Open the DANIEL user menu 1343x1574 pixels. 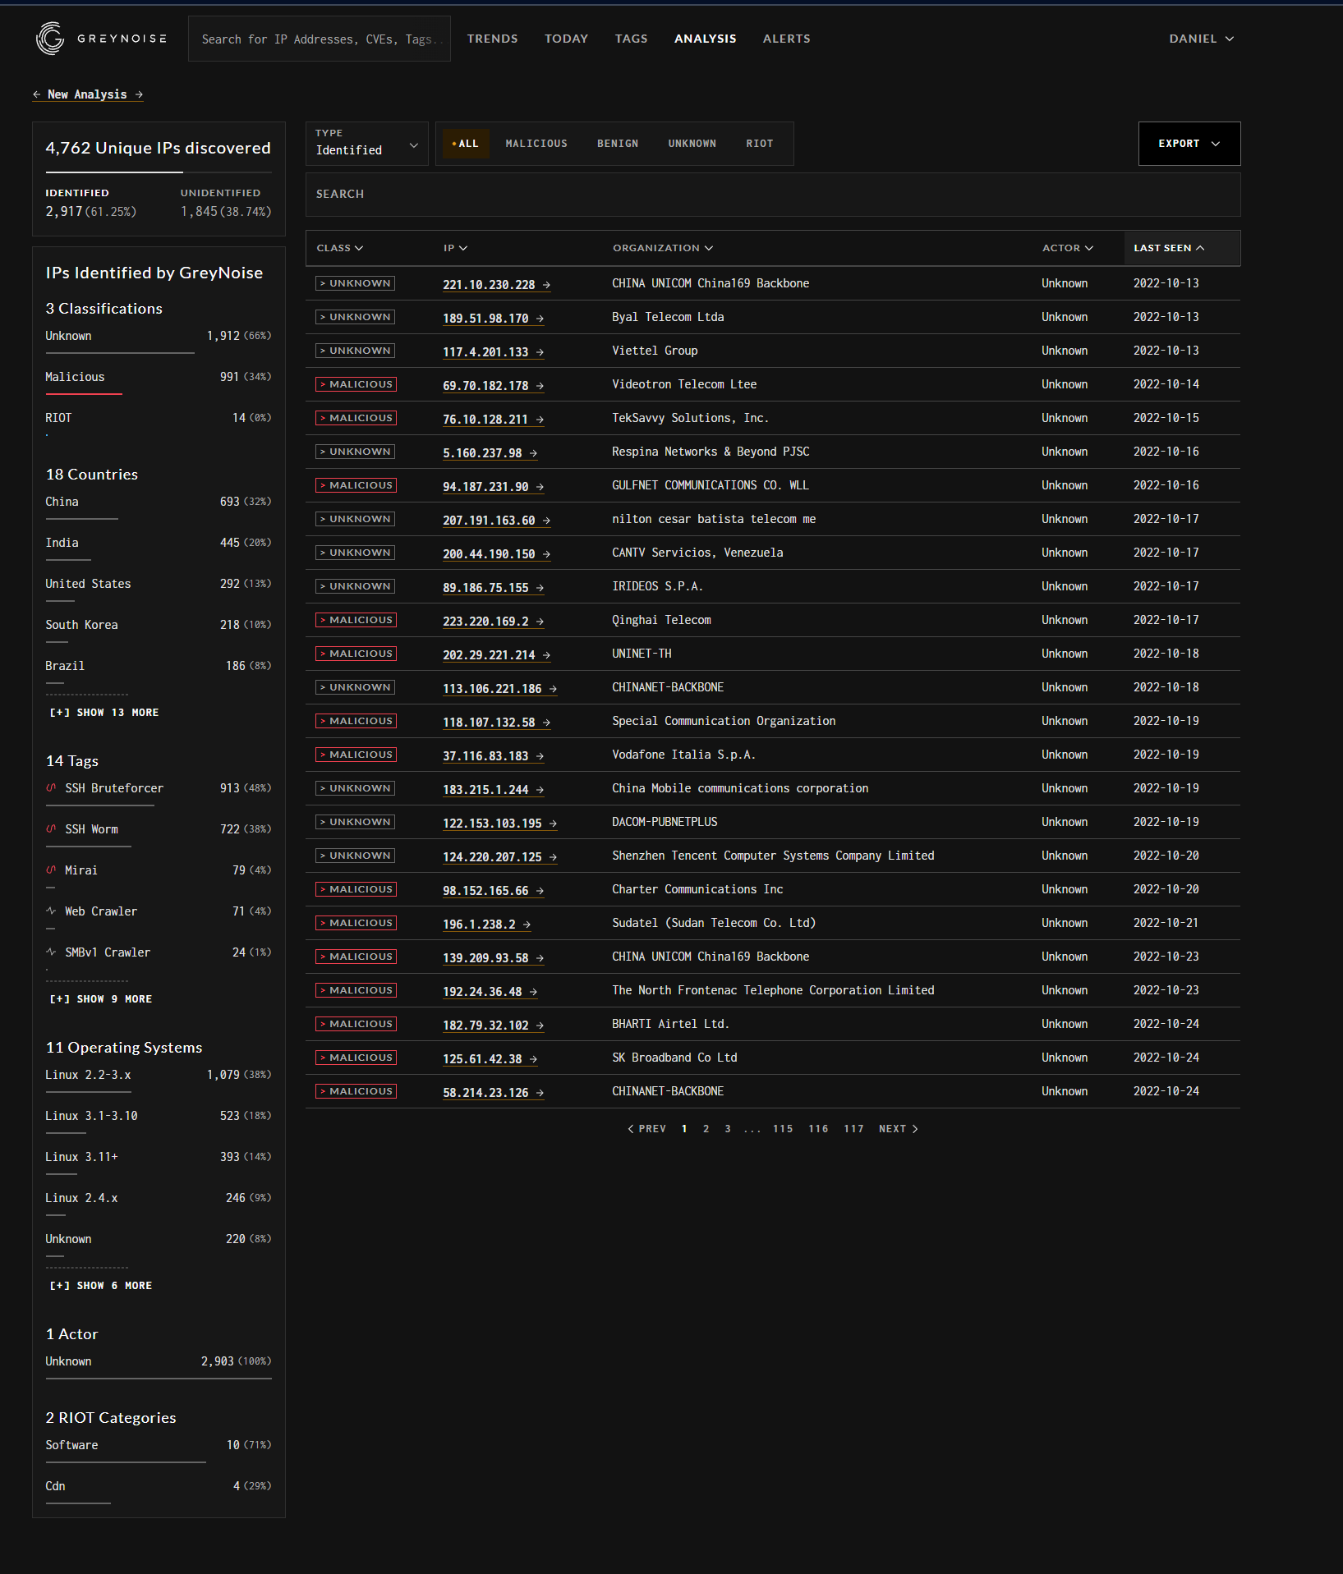[x=1201, y=39]
